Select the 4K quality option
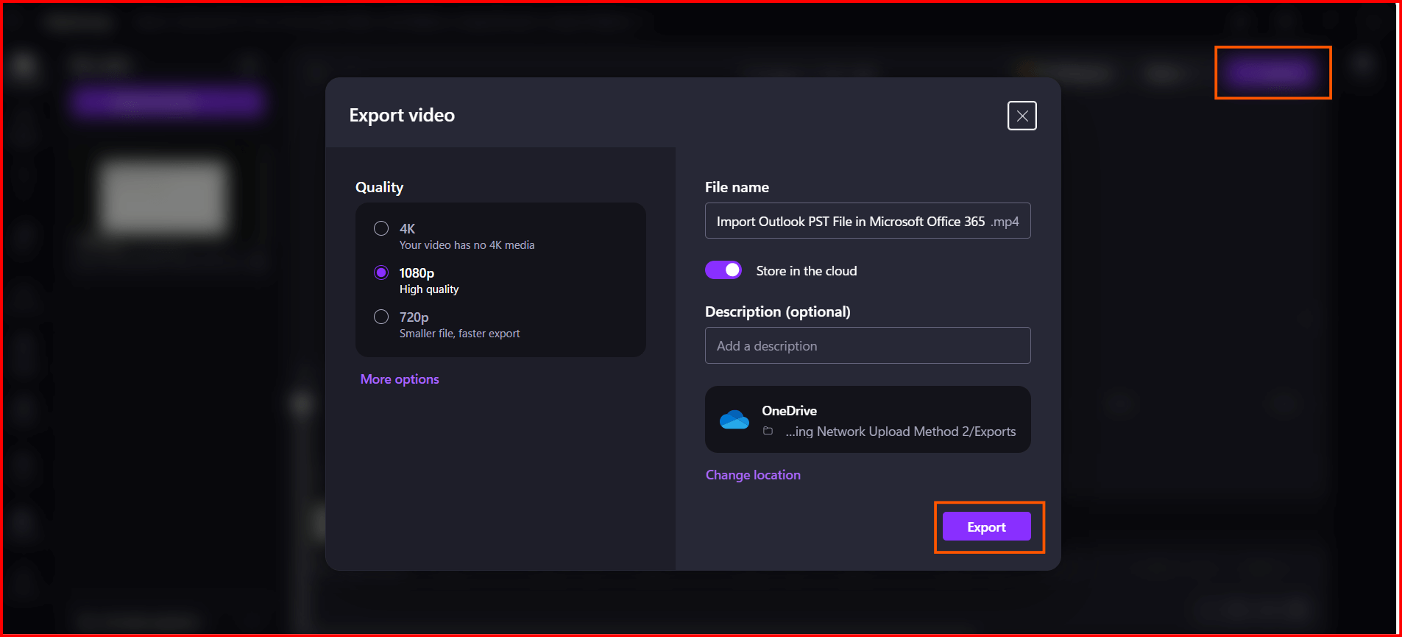Viewport: 1402px width, 637px height. click(381, 228)
